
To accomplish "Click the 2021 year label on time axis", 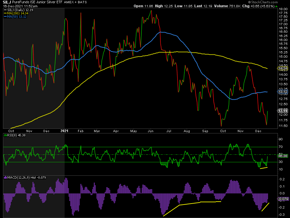I will 64,131.
